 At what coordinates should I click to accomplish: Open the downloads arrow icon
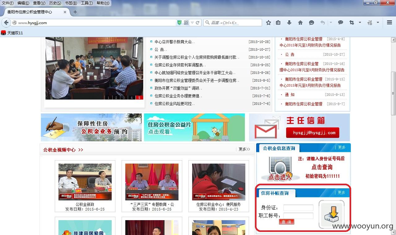click(289, 23)
